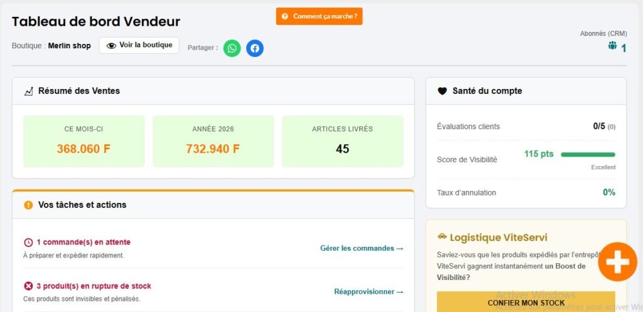Click 'À préparer et expédier rapidement.' text

click(x=74, y=256)
